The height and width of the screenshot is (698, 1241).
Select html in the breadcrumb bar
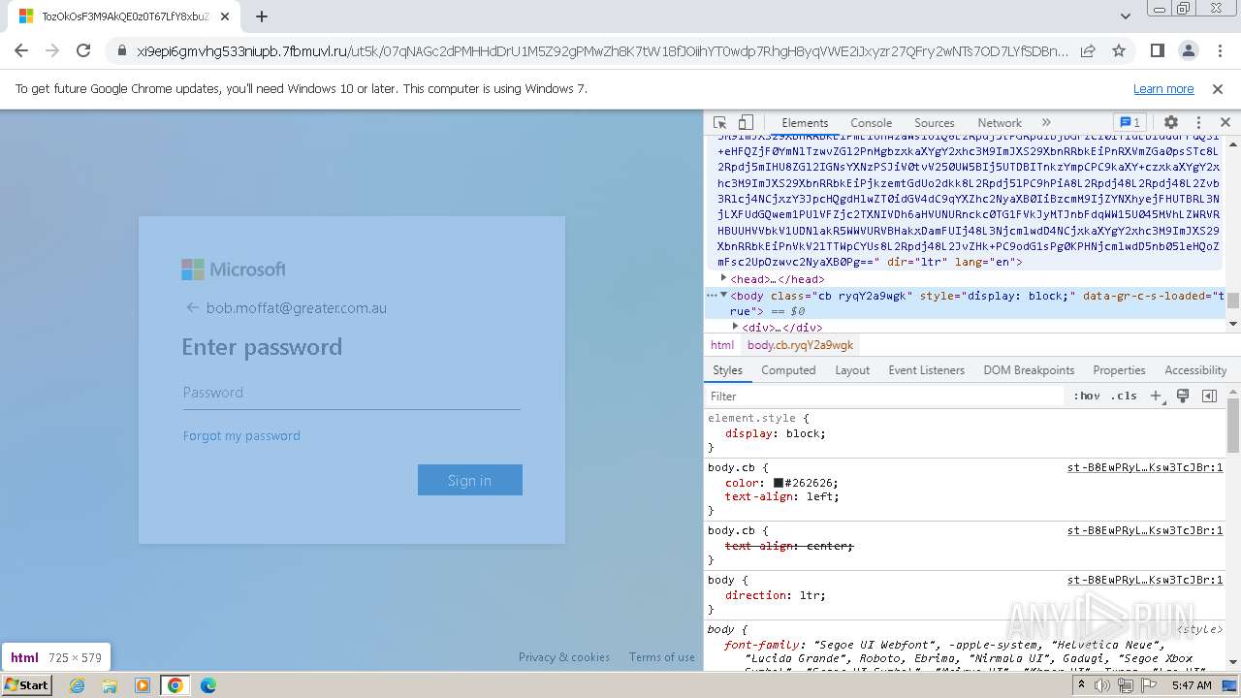[x=722, y=345]
